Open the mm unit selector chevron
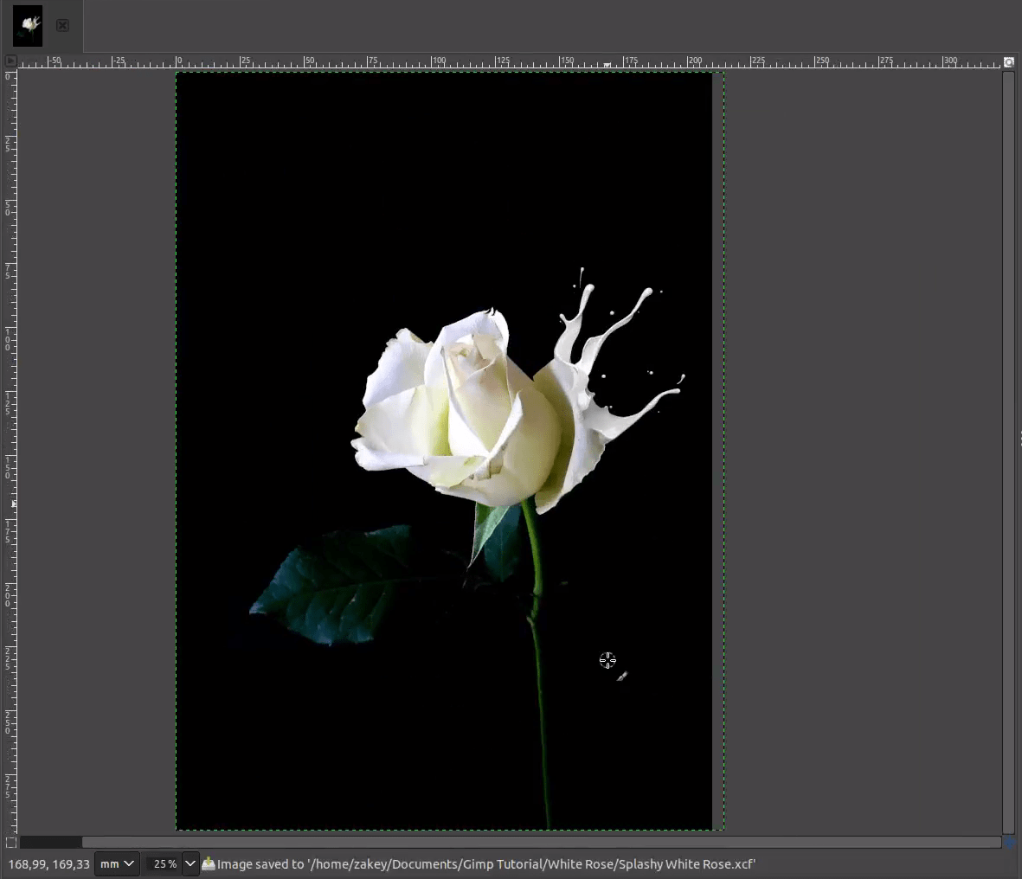The image size is (1022, 879). (130, 863)
